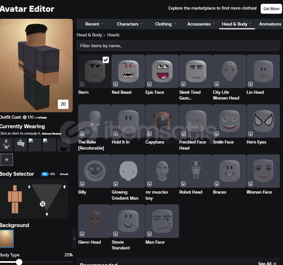The image size is (283, 265).
Task: Click the Get More button
Action: [x=271, y=9]
